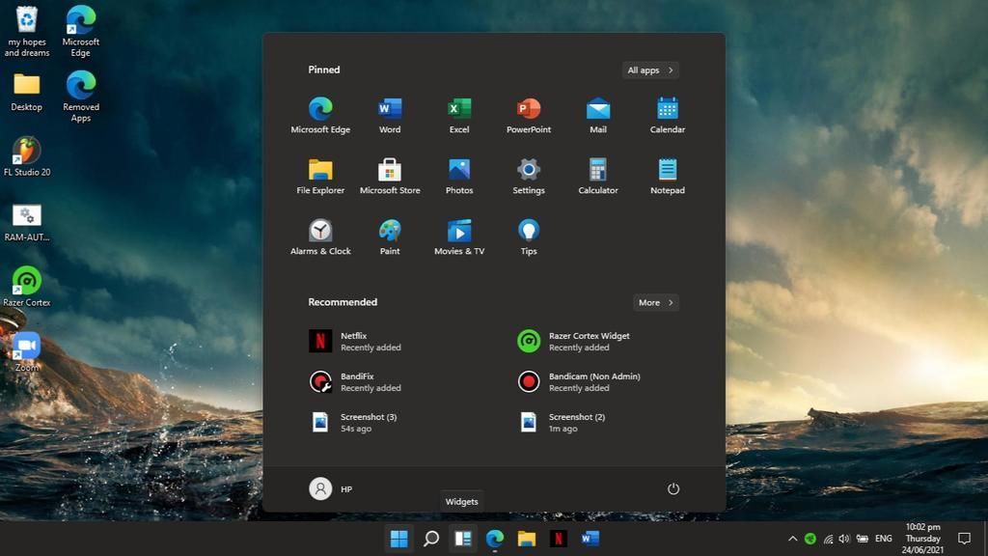The height and width of the screenshot is (556, 988).
Task: Click the power button in Start menu
Action: pos(672,488)
